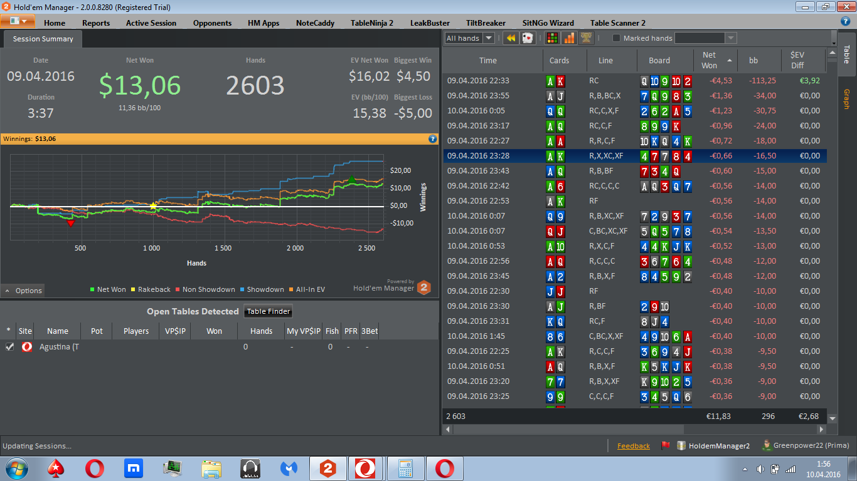Open the Reports tab
Screen dimensions: 857x481
(x=96, y=23)
